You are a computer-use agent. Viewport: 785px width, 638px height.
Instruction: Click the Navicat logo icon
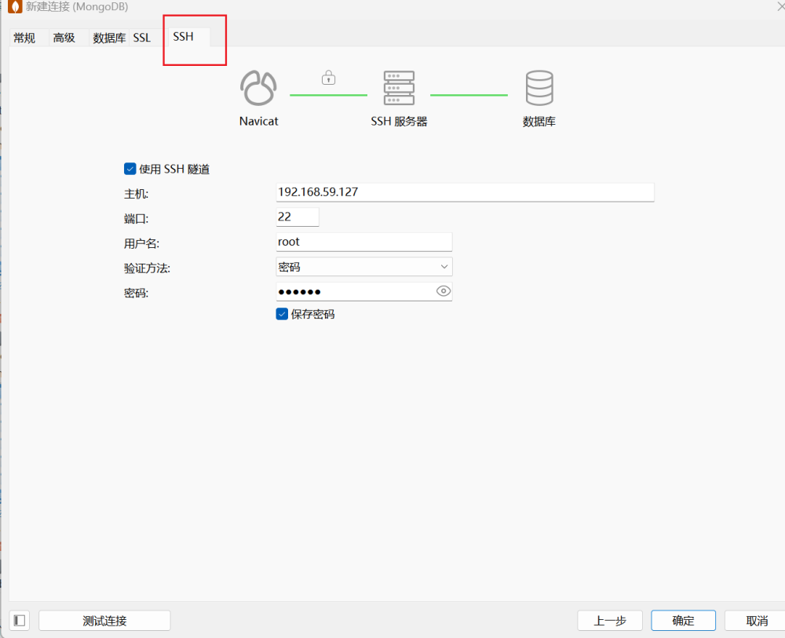pos(258,88)
